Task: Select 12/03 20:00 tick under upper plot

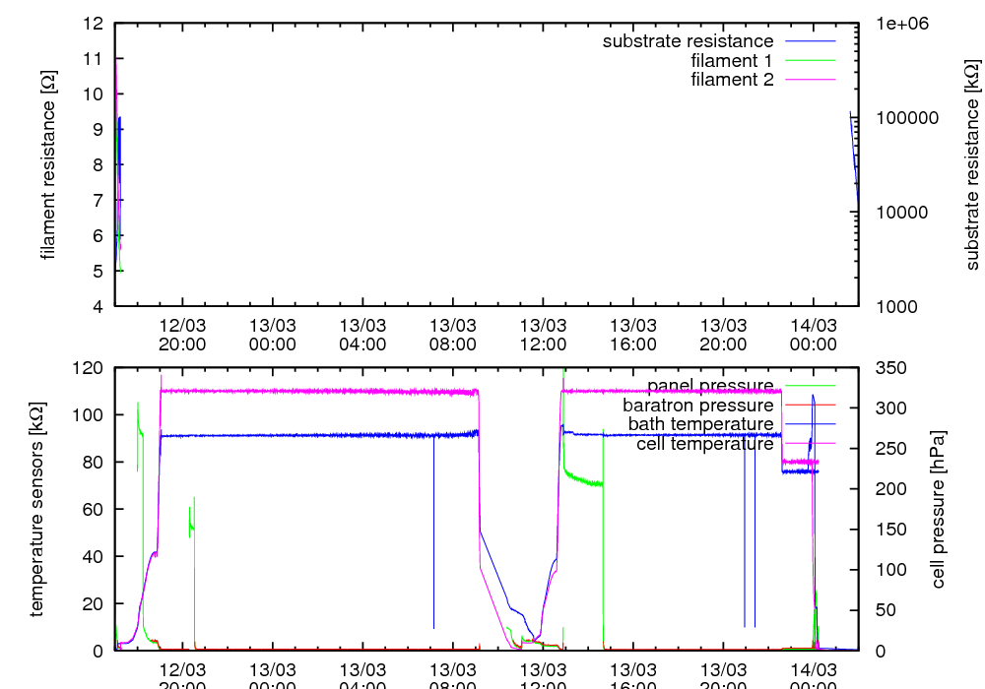Action: click(x=182, y=334)
